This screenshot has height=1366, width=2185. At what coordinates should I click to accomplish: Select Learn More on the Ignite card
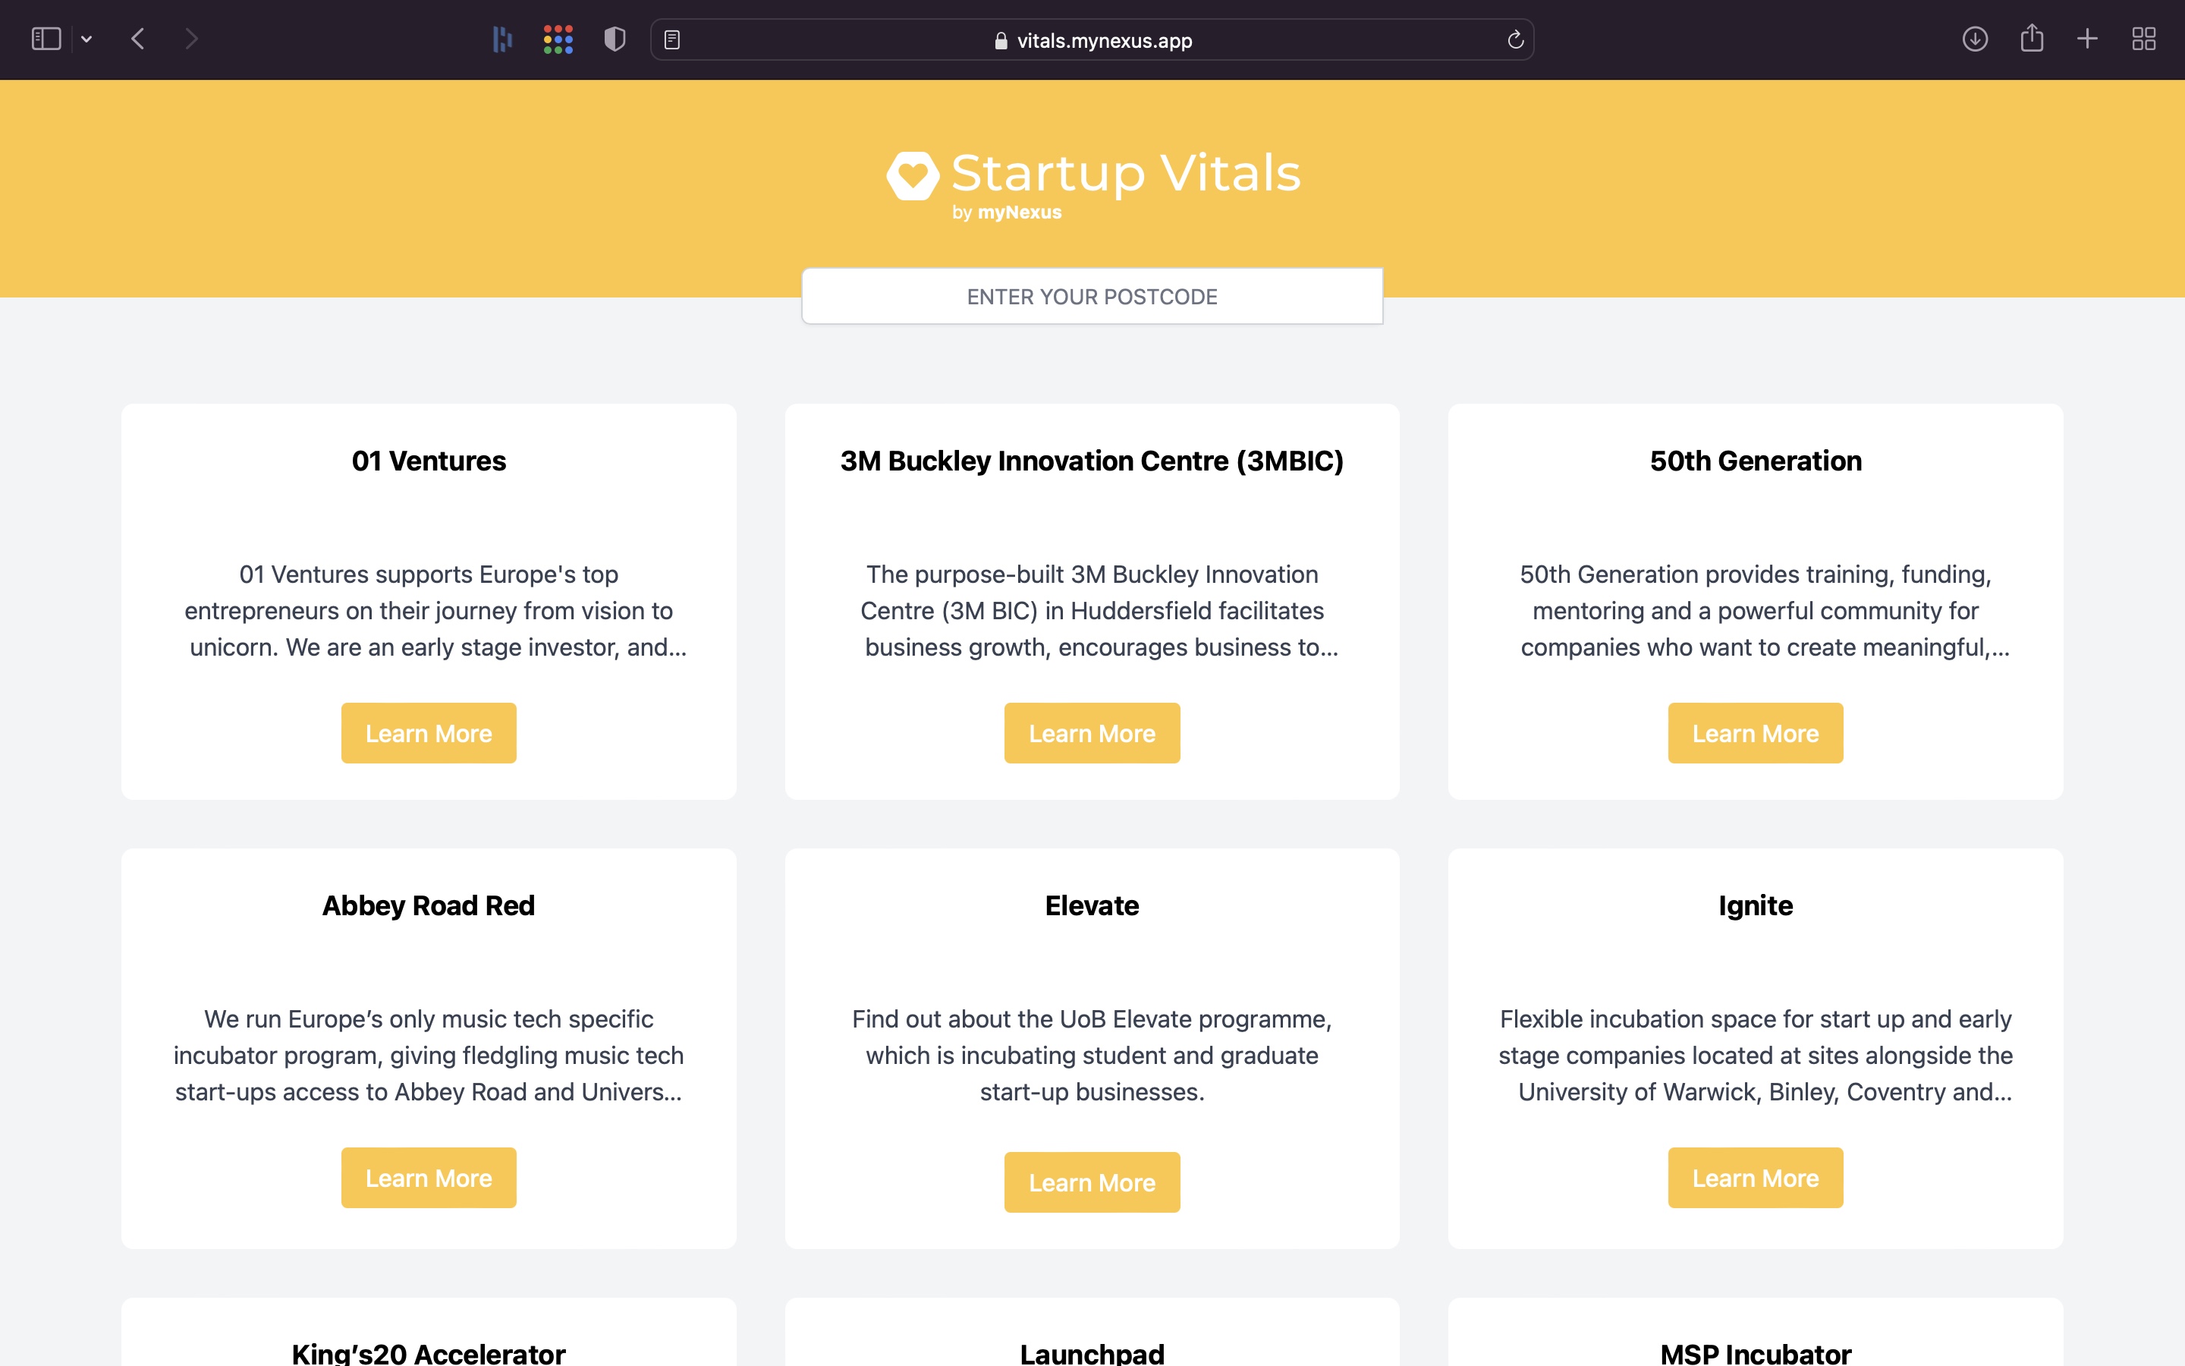click(1754, 1177)
